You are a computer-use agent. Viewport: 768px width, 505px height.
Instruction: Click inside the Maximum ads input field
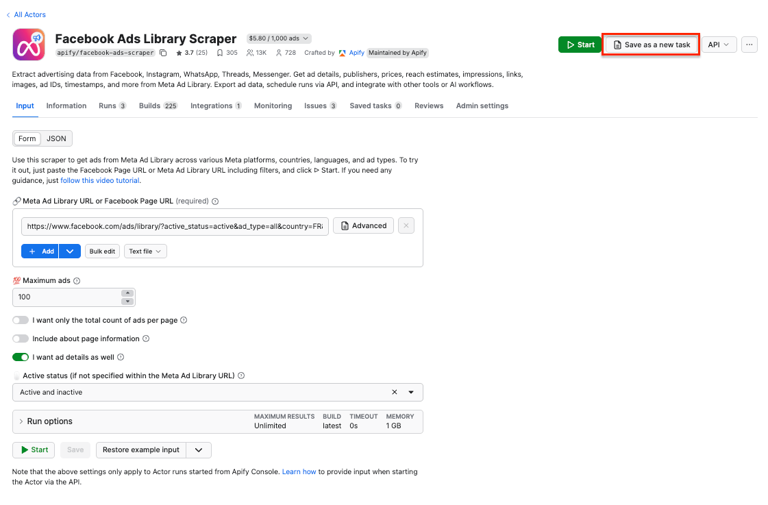point(69,297)
